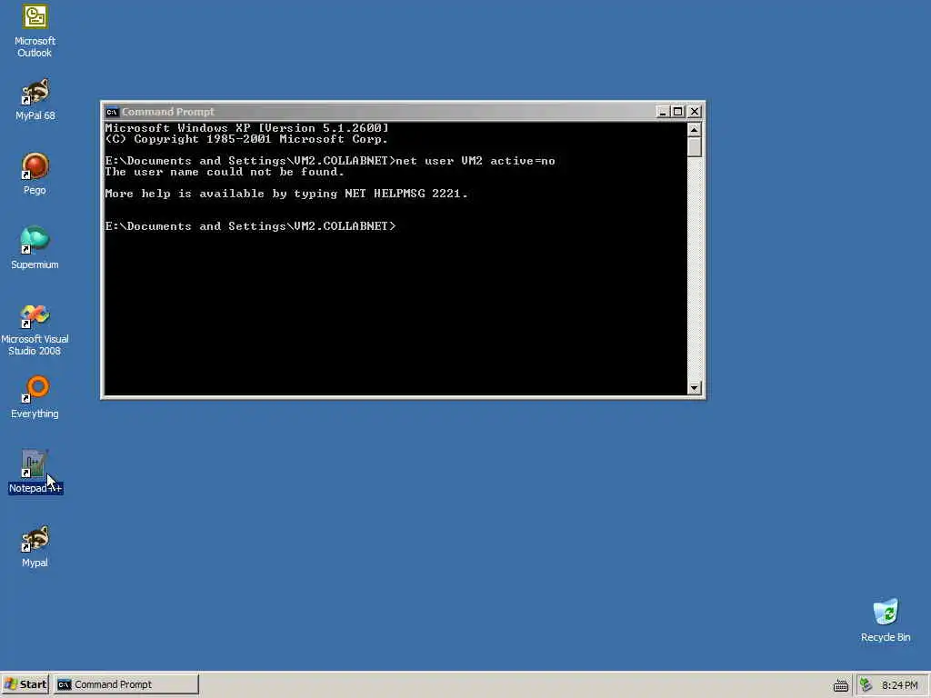Click the 8:24 PM clock
The image size is (931, 698).
899,685
